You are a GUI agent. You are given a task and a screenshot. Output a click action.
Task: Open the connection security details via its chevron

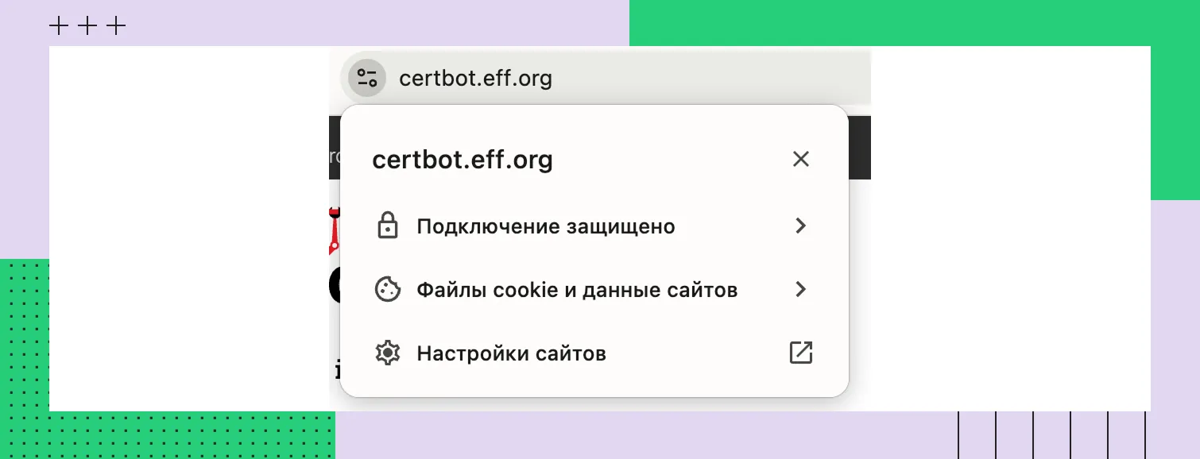click(x=801, y=226)
